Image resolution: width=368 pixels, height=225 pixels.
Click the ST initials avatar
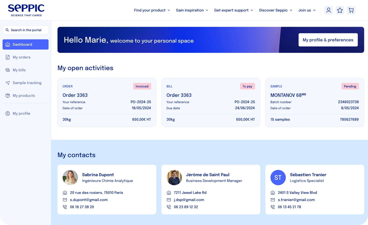[x=278, y=177]
